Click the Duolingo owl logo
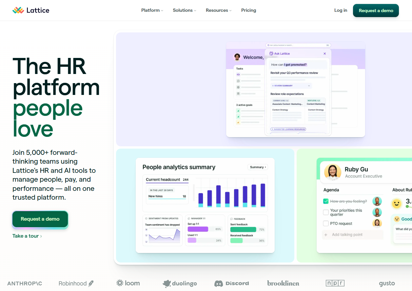 pos(167,283)
